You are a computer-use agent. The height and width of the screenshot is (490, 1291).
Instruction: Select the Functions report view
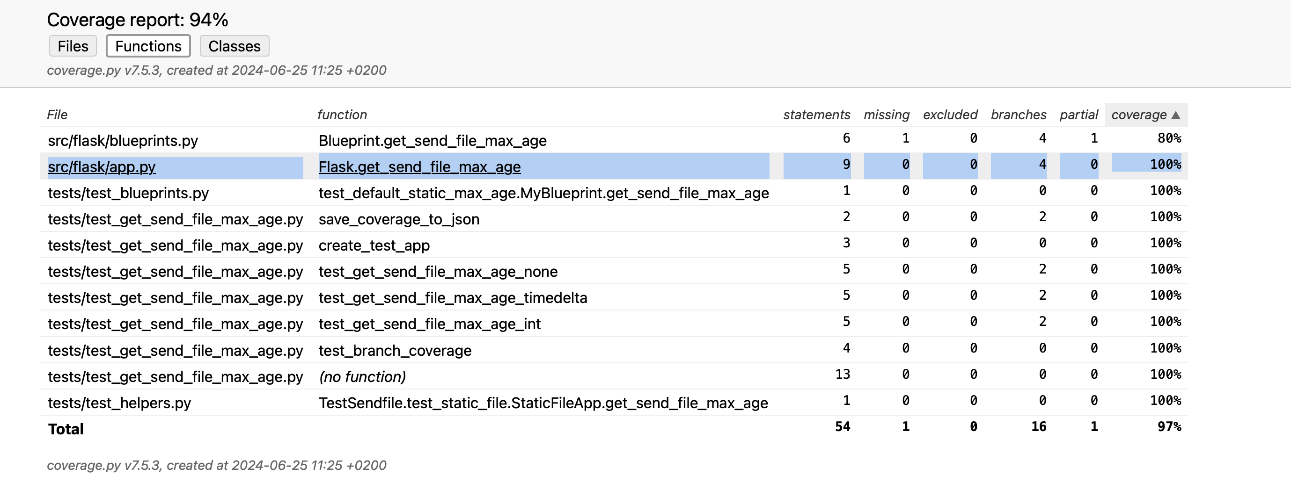click(148, 46)
